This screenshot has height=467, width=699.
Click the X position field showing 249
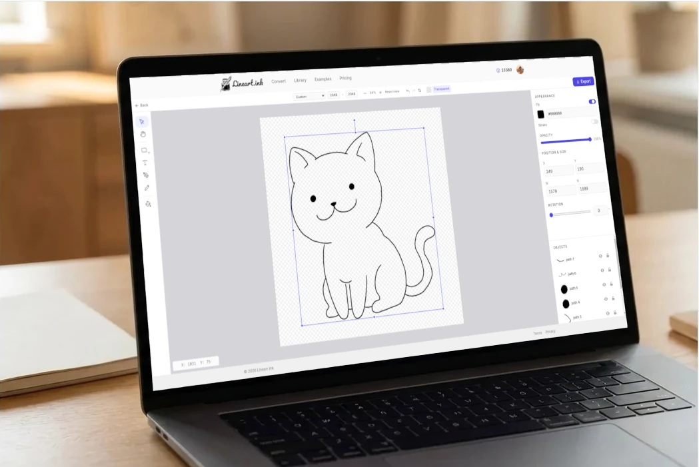point(558,171)
